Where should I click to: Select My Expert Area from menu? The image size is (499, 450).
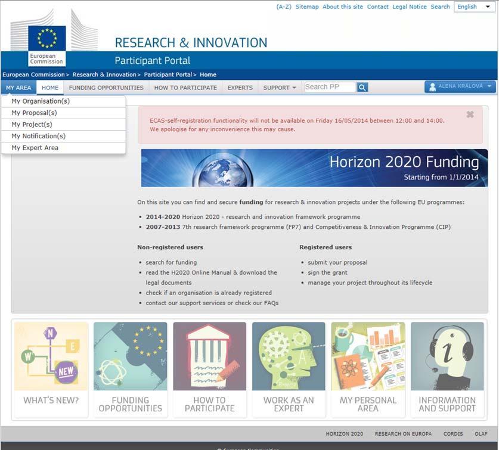coord(63,148)
